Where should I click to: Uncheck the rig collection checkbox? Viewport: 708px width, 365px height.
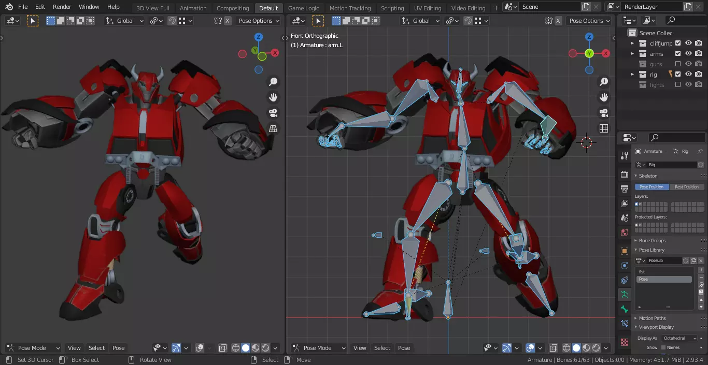678,75
